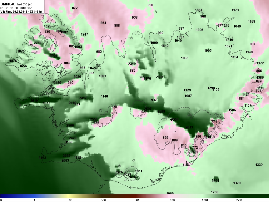Click the map value '1332'
The height and width of the screenshot is (202, 269).
(x=259, y=165)
